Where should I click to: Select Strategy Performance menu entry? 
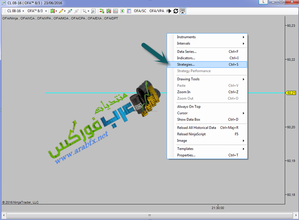(x=207, y=71)
